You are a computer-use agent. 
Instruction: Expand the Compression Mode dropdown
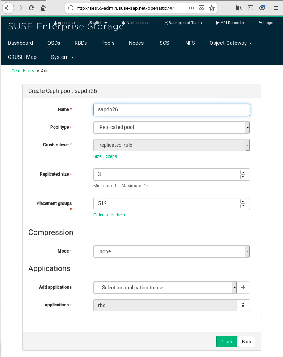[171, 251]
